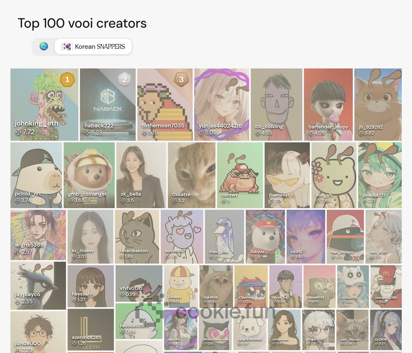Select the globe icon global filter
This screenshot has height=353, width=412.
click(44, 46)
